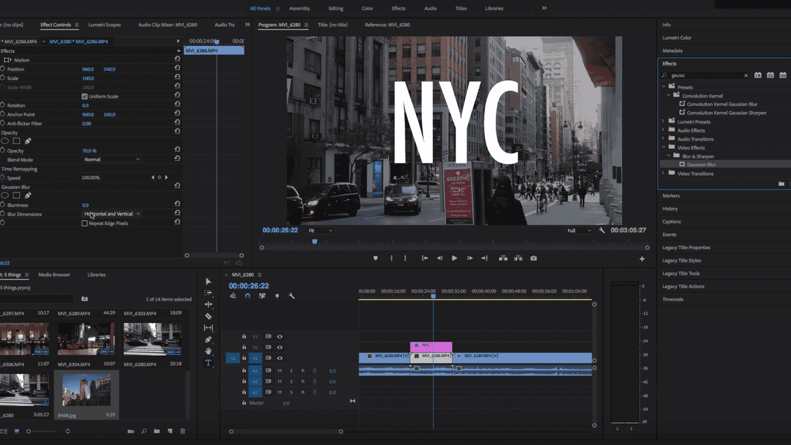Click timeline Linked Selection icon
Viewport: 791px width, 445px height.
tap(262, 296)
